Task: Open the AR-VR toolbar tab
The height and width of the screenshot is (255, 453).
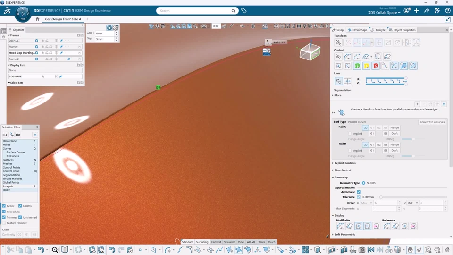Action: 251,242
